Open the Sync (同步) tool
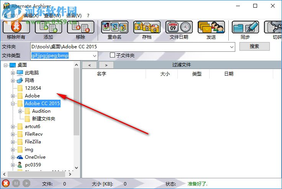Screen dimensions: 282x189 245,27
